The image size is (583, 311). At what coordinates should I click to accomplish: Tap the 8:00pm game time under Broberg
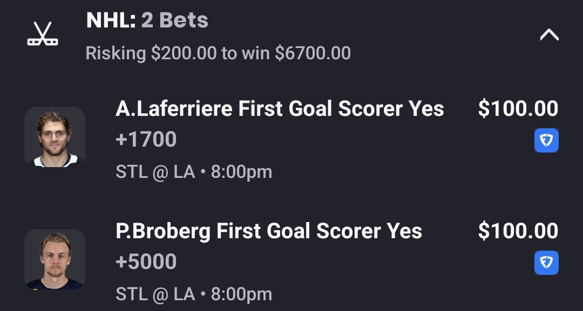pyautogui.click(x=241, y=294)
